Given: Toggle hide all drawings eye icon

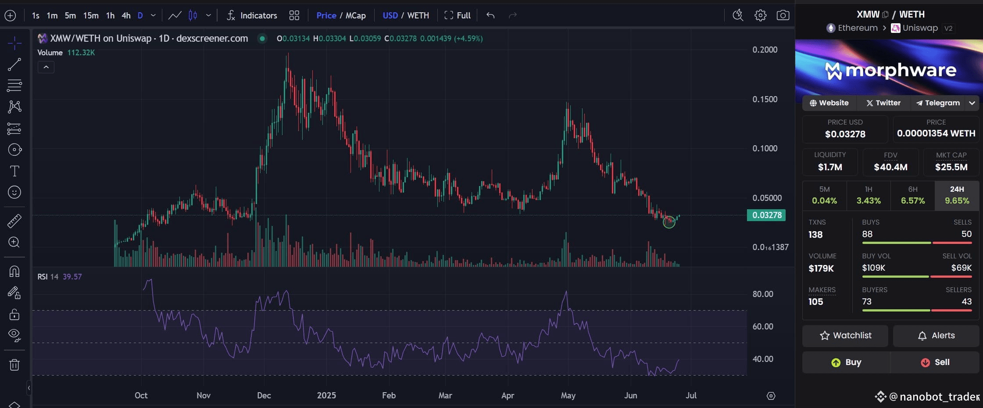Looking at the screenshot, I should pyautogui.click(x=14, y=336).
